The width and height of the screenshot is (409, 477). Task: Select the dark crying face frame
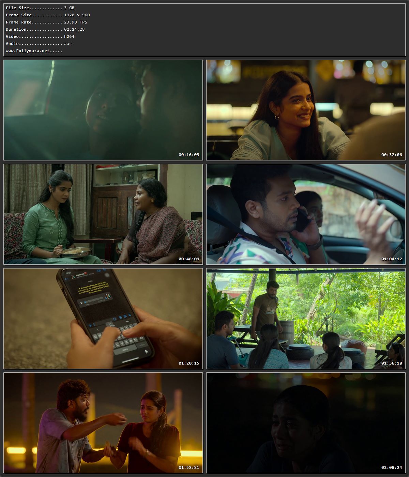pyautogui.click(x=306, y=423)
